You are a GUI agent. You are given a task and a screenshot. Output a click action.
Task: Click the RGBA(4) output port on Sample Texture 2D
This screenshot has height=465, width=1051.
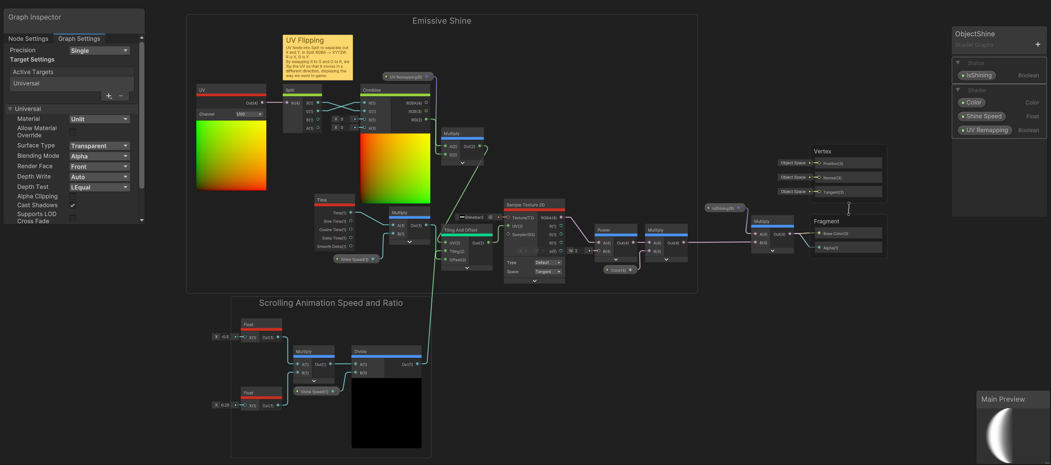pos(561,217)
